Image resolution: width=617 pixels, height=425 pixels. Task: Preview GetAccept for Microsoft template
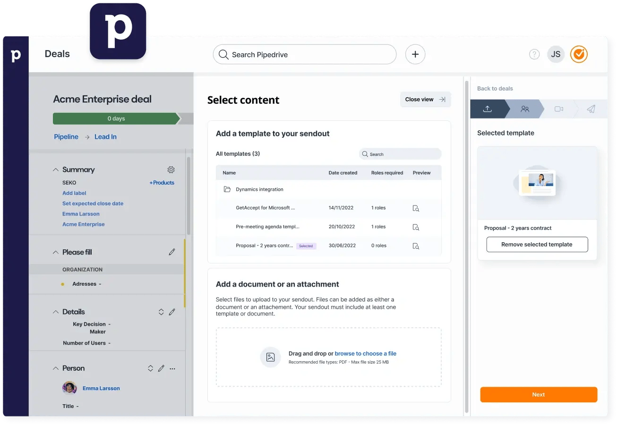(x=416, y=208)
